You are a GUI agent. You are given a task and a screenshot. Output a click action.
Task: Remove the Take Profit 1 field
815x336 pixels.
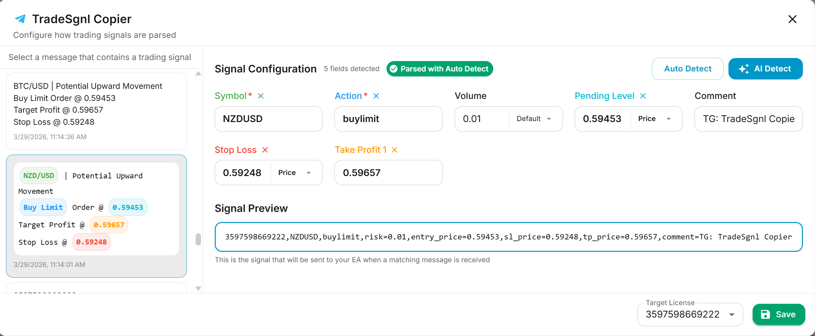click(395, 150)
